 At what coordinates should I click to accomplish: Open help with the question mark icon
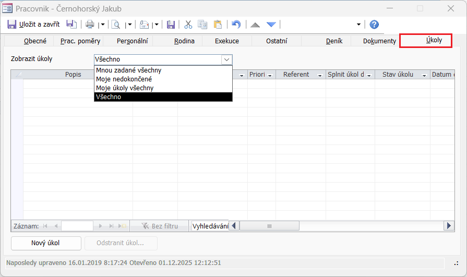pos(374,25)
